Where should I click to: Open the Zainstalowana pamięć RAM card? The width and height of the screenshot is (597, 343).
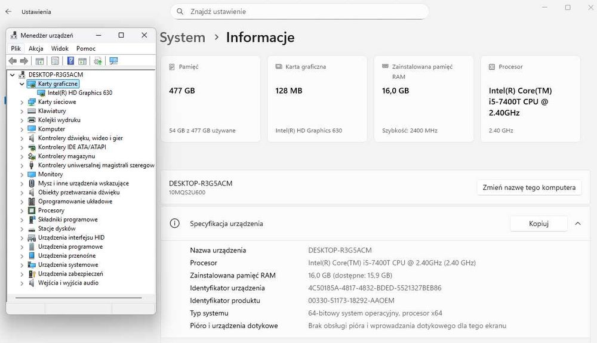424,99
